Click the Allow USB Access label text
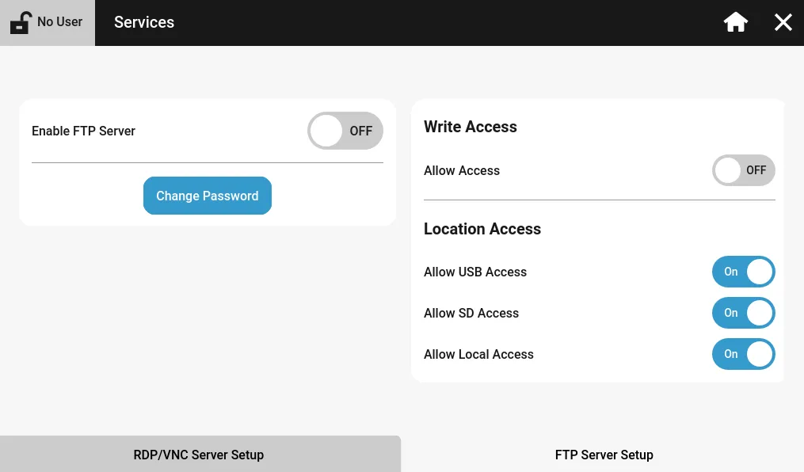The width and height of the screenshot is (804, 472). pos(475,272)
